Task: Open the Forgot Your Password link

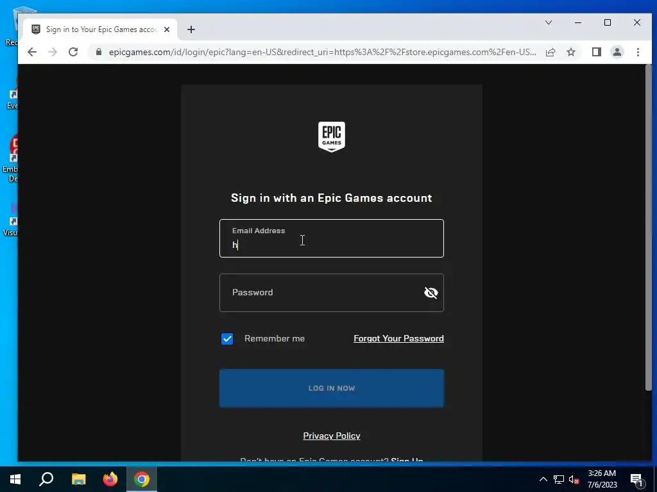Action: click(398, 338)
